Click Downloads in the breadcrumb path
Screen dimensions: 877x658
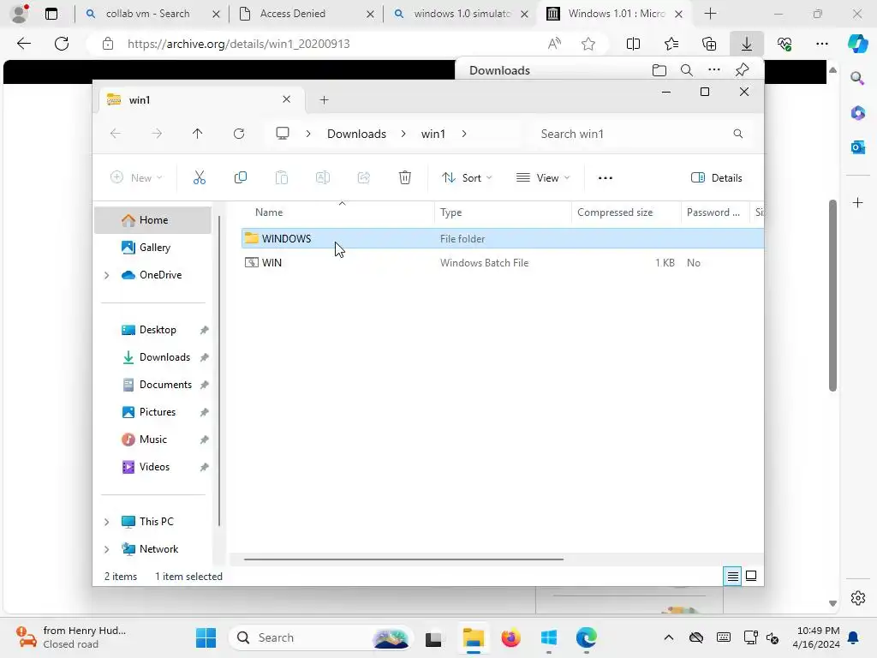(356, 134)
